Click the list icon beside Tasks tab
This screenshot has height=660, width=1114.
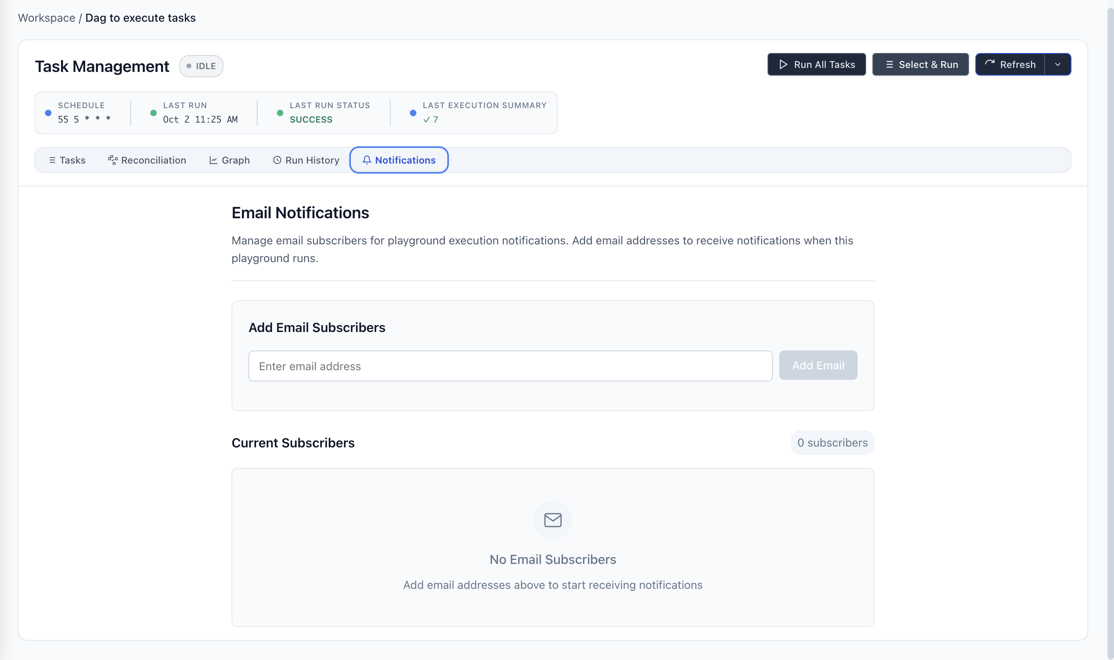coord(52,160)
